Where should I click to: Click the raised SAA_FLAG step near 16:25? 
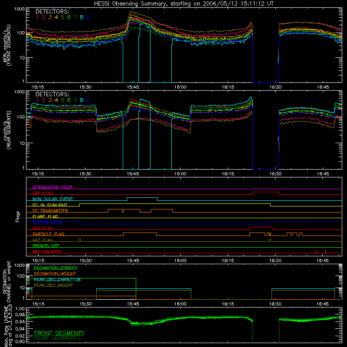click(x=261, y=227)
